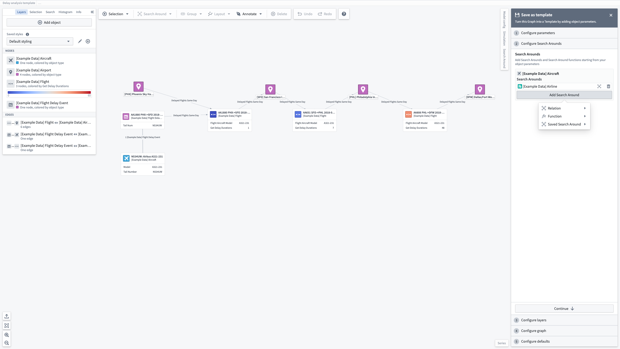Click the airport node type icon
This screenshot has width=620, height=349.
coord(10,72)
